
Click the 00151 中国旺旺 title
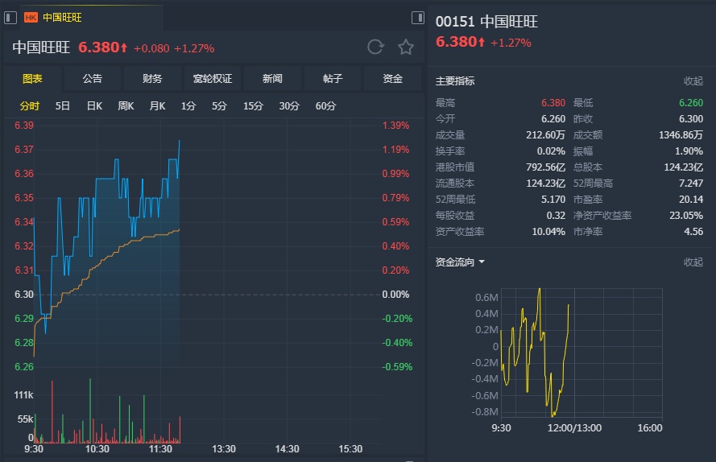pyautogui.click(x=486, y=22)
